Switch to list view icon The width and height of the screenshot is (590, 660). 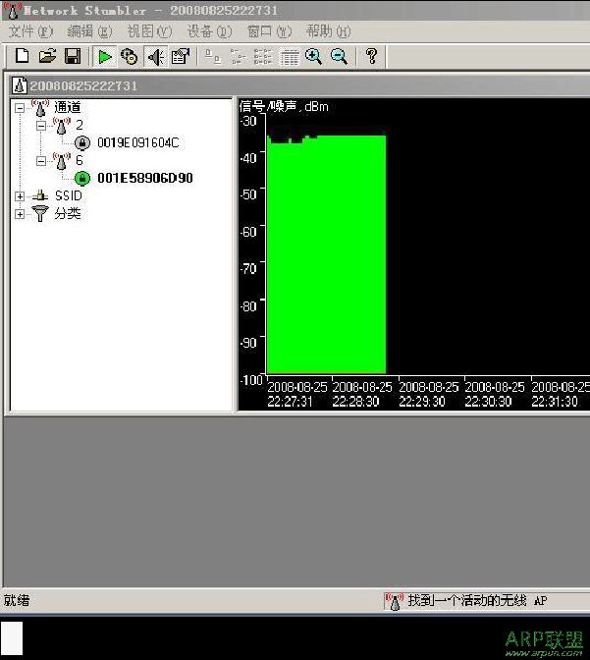[x=263, y=57]
